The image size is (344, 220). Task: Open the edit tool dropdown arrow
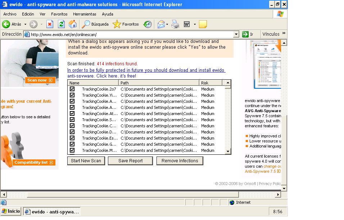195,24
